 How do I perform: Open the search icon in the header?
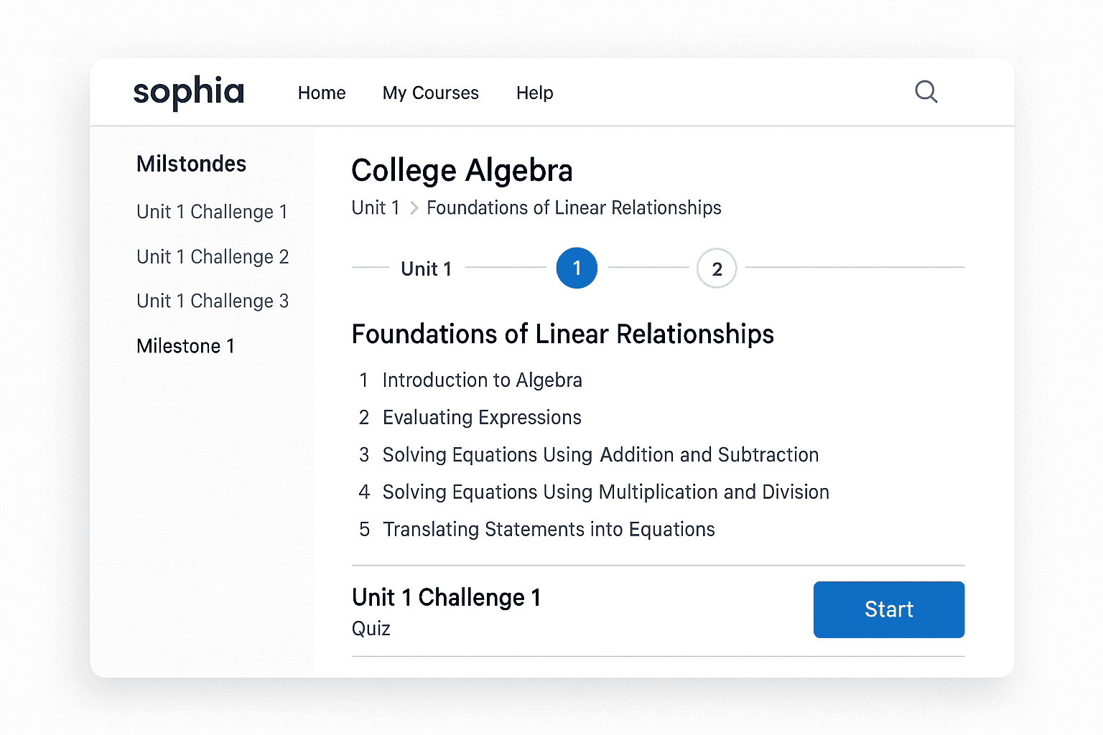926,92
